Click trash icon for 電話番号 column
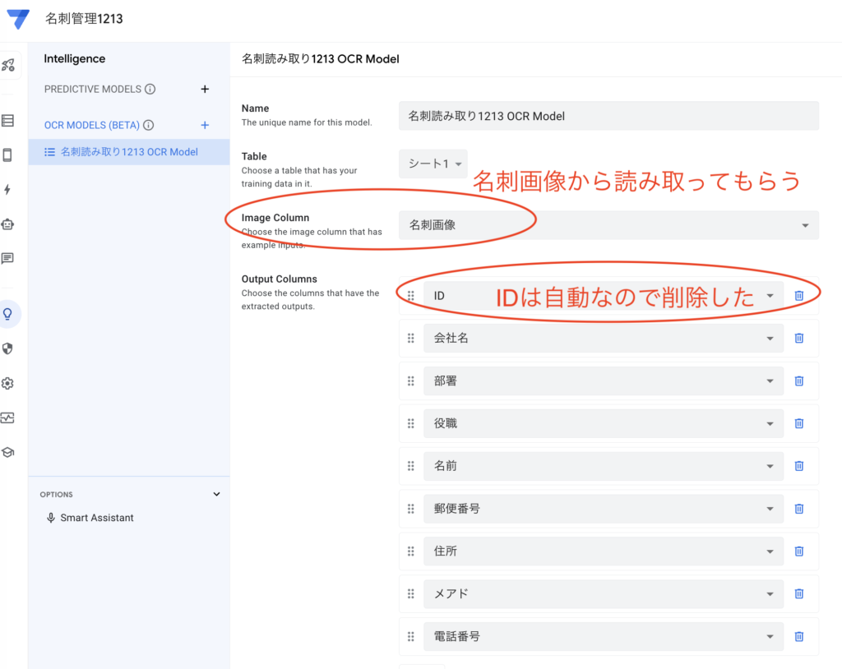 (x=798, y=636)
